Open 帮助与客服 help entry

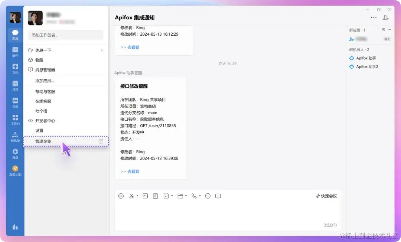[x=66, y=91]
